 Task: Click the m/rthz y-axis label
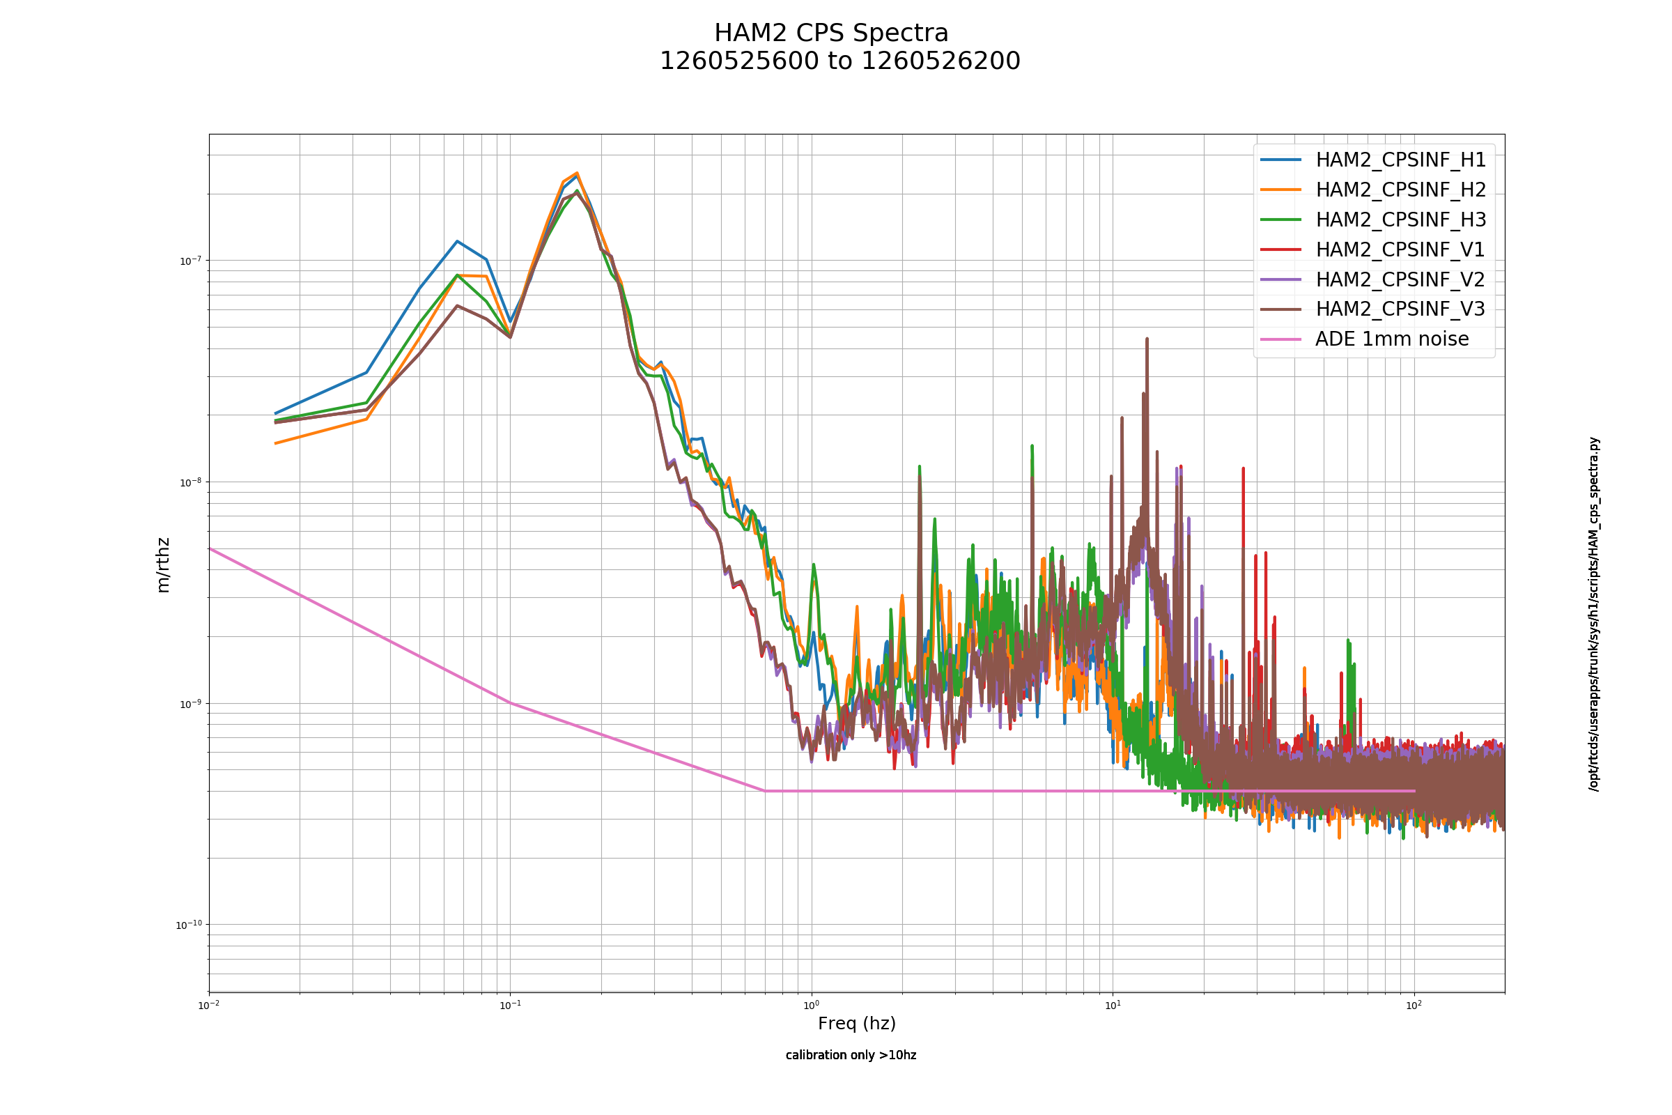click(x=163, y=565)
